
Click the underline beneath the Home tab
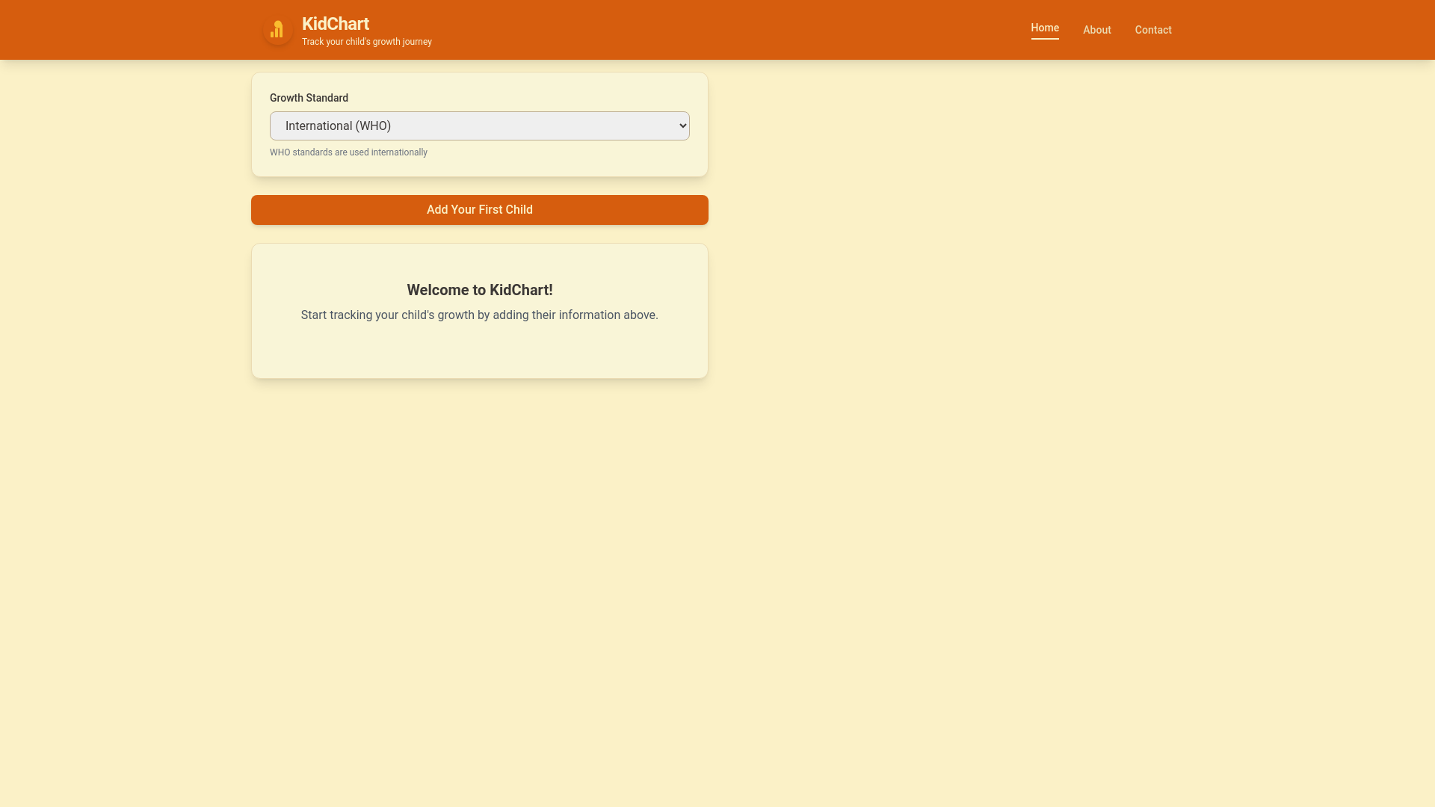[x=1044, y=38]
